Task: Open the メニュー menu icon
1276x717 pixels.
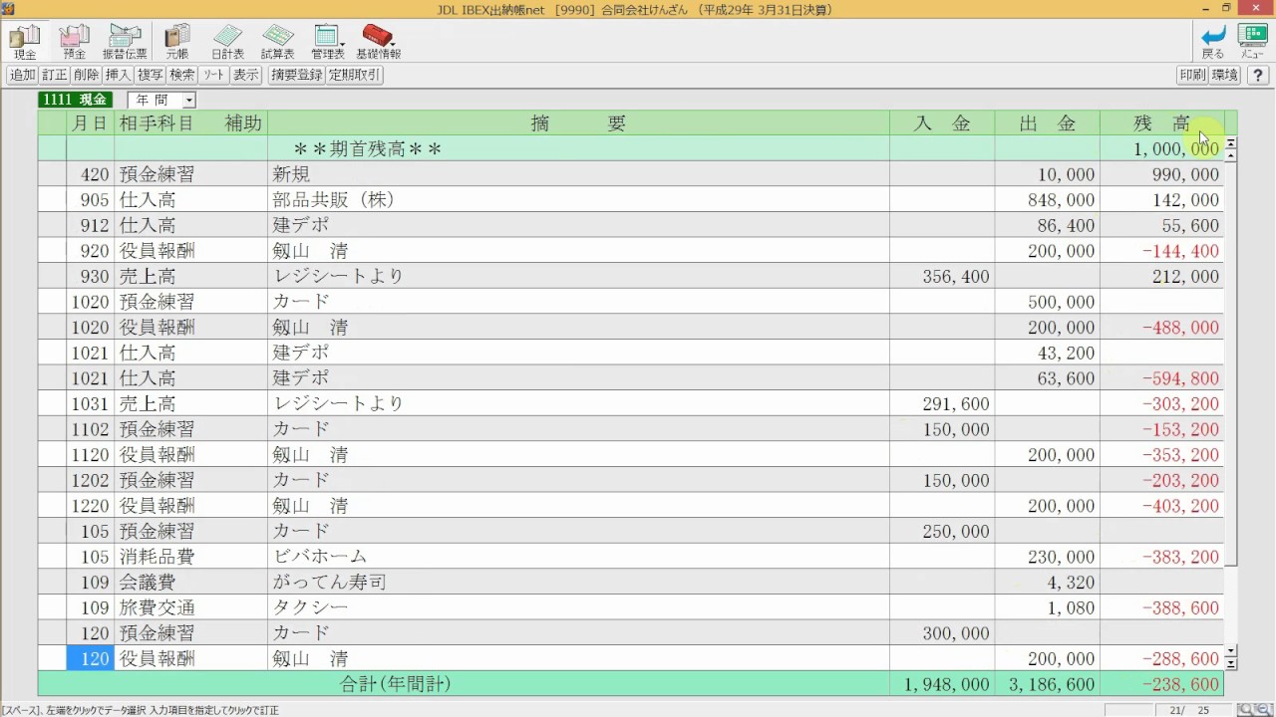Action: coord(1252,42)
